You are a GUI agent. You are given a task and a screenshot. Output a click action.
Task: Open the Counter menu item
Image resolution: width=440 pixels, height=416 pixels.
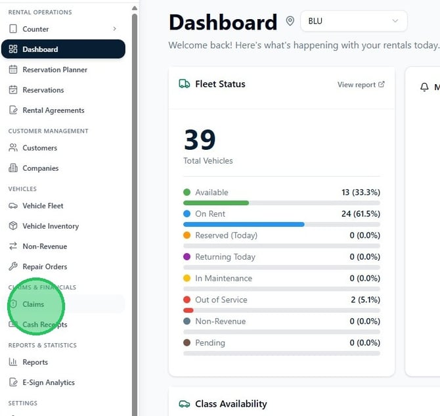coord(63,29)
